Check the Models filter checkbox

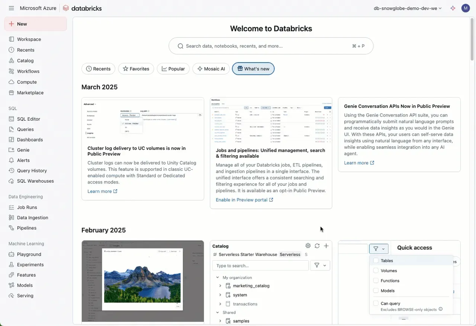coord(376,291)
